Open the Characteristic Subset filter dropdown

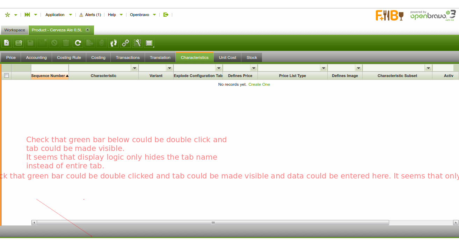(428, 68)
